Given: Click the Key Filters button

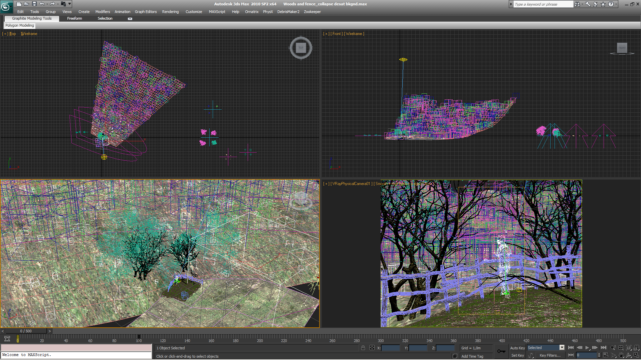Looking at the screenshot, I should 550,355.
